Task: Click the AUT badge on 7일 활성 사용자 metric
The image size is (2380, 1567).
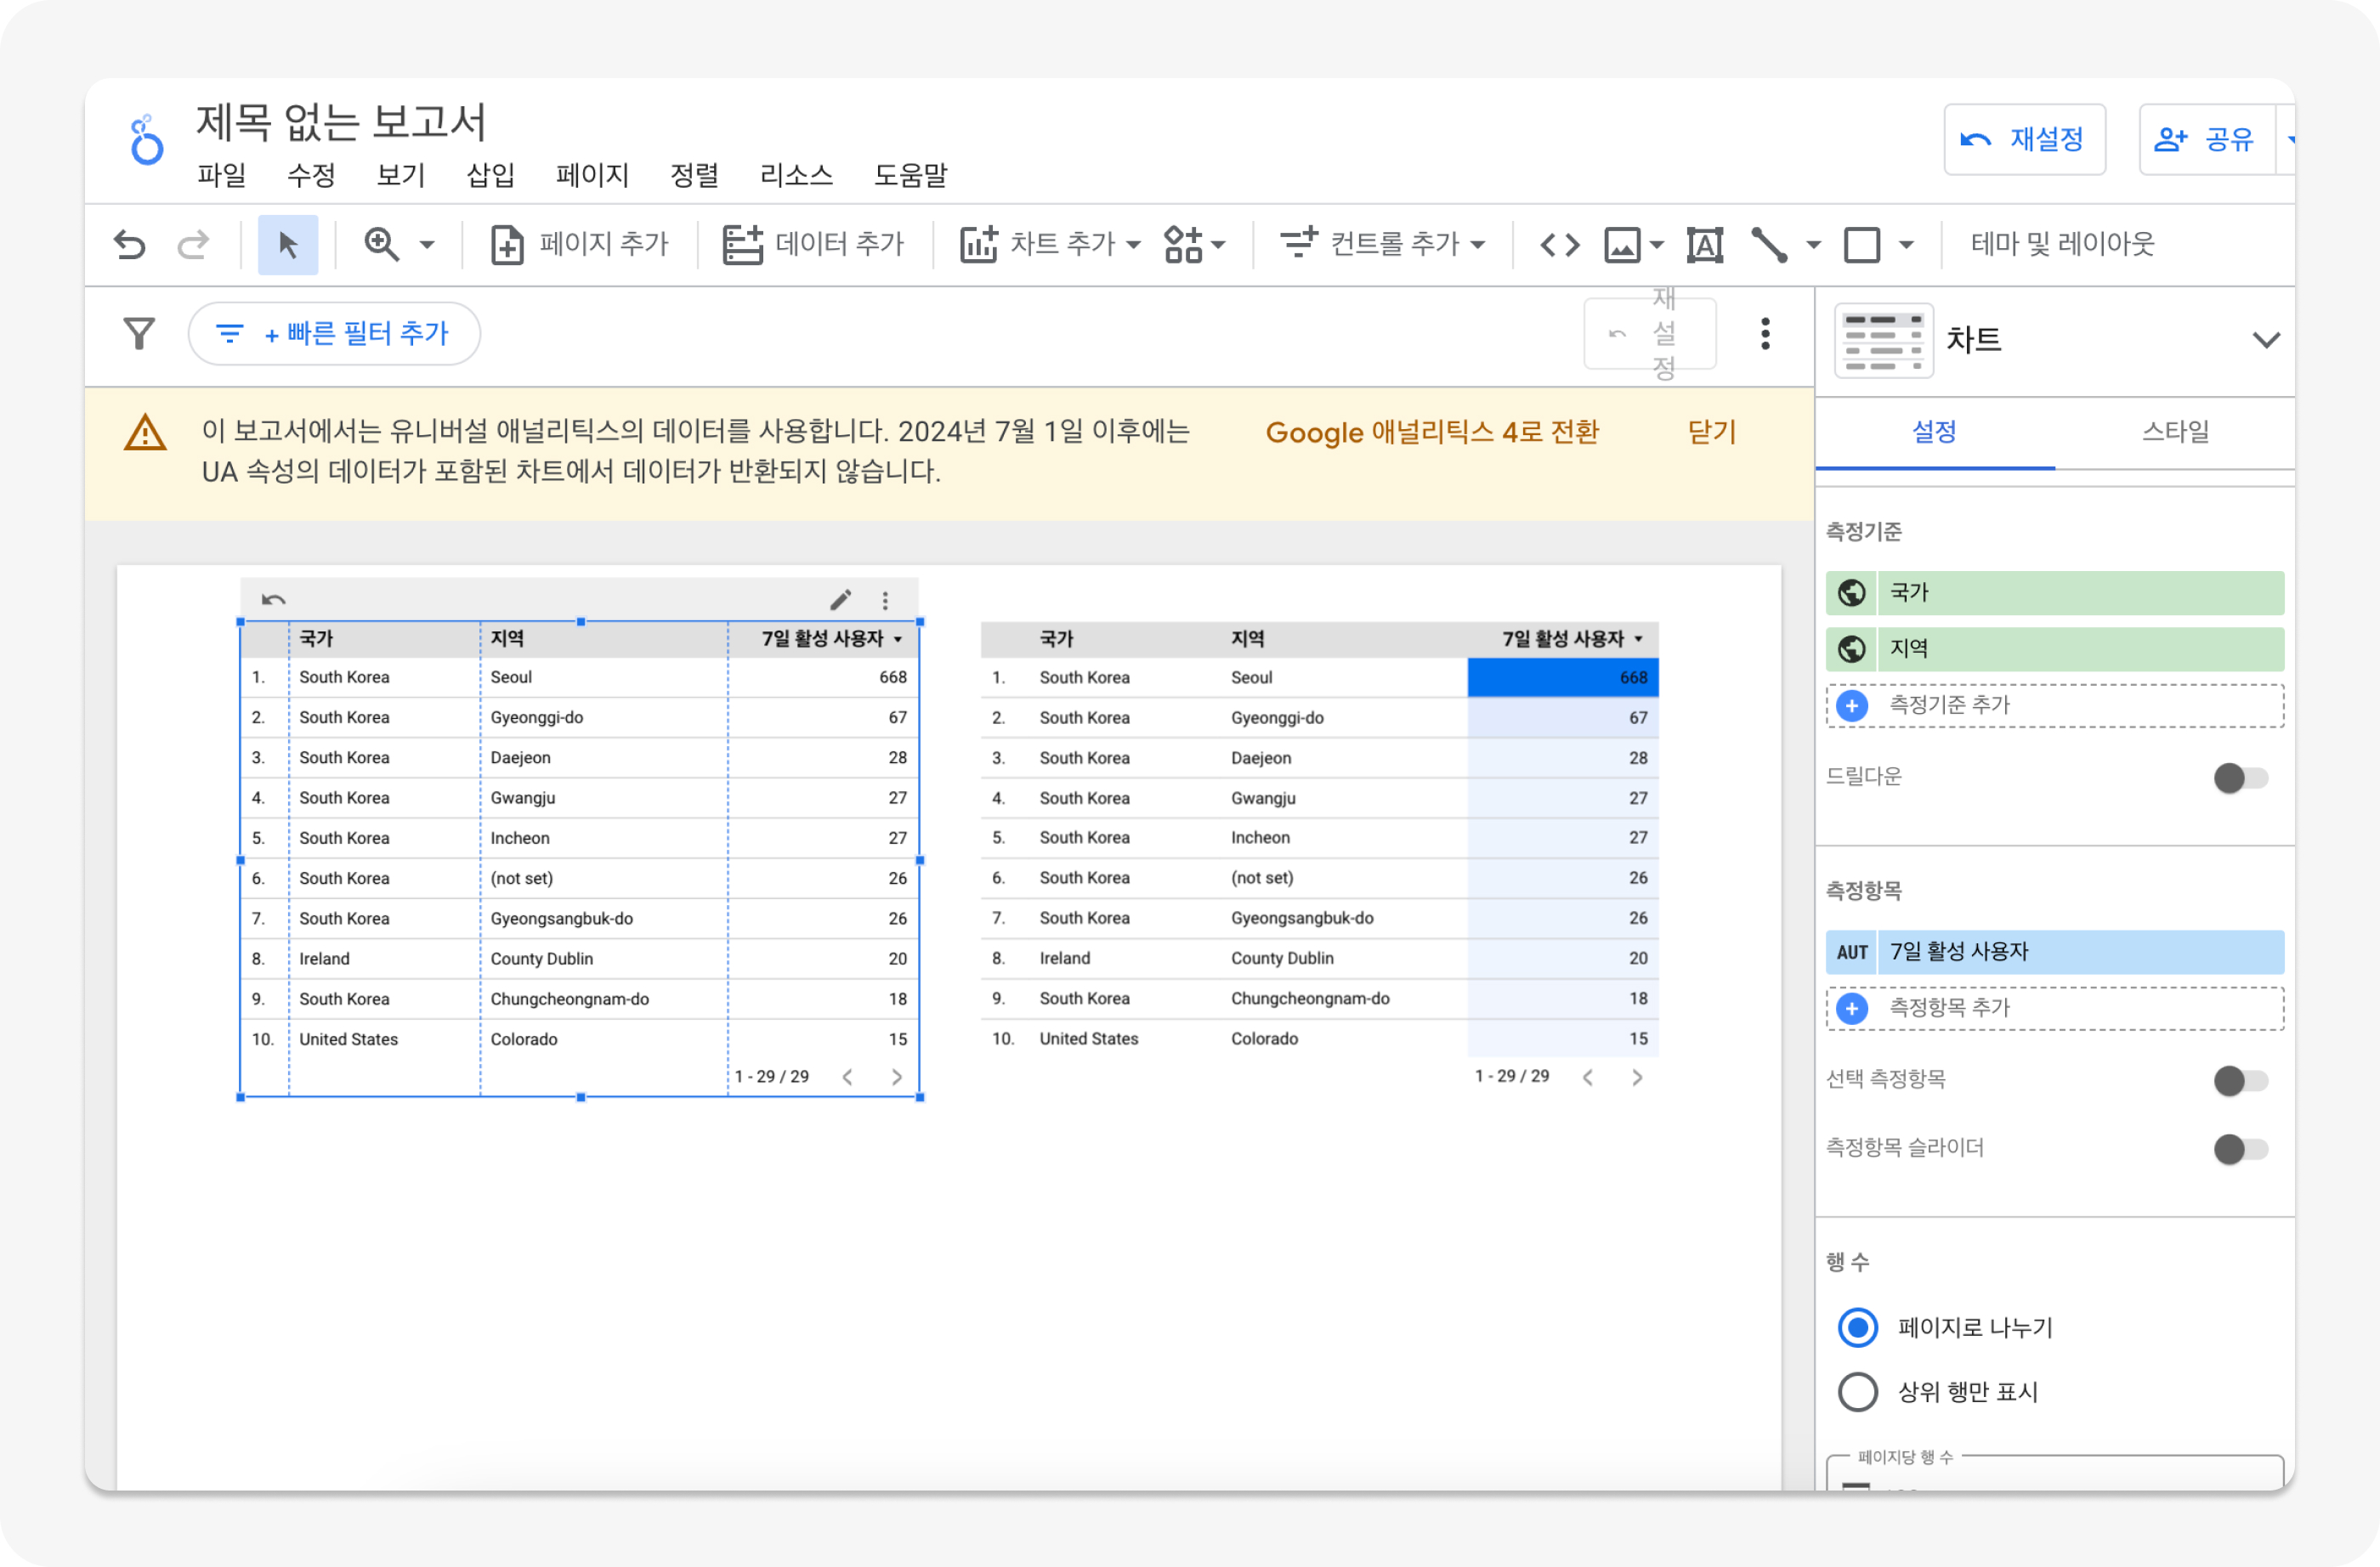Action: pos(1852,952)
